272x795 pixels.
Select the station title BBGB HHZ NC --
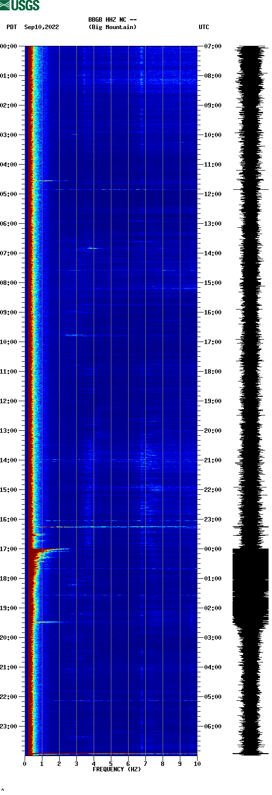(x=112, y=20)
